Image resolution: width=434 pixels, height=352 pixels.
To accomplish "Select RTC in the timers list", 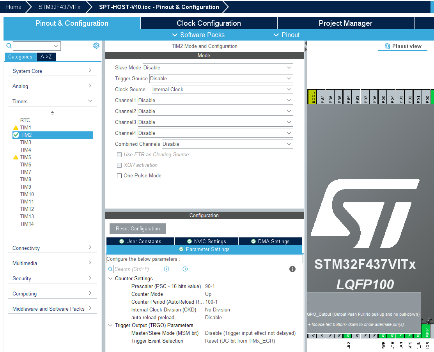I will pos(25,120).
